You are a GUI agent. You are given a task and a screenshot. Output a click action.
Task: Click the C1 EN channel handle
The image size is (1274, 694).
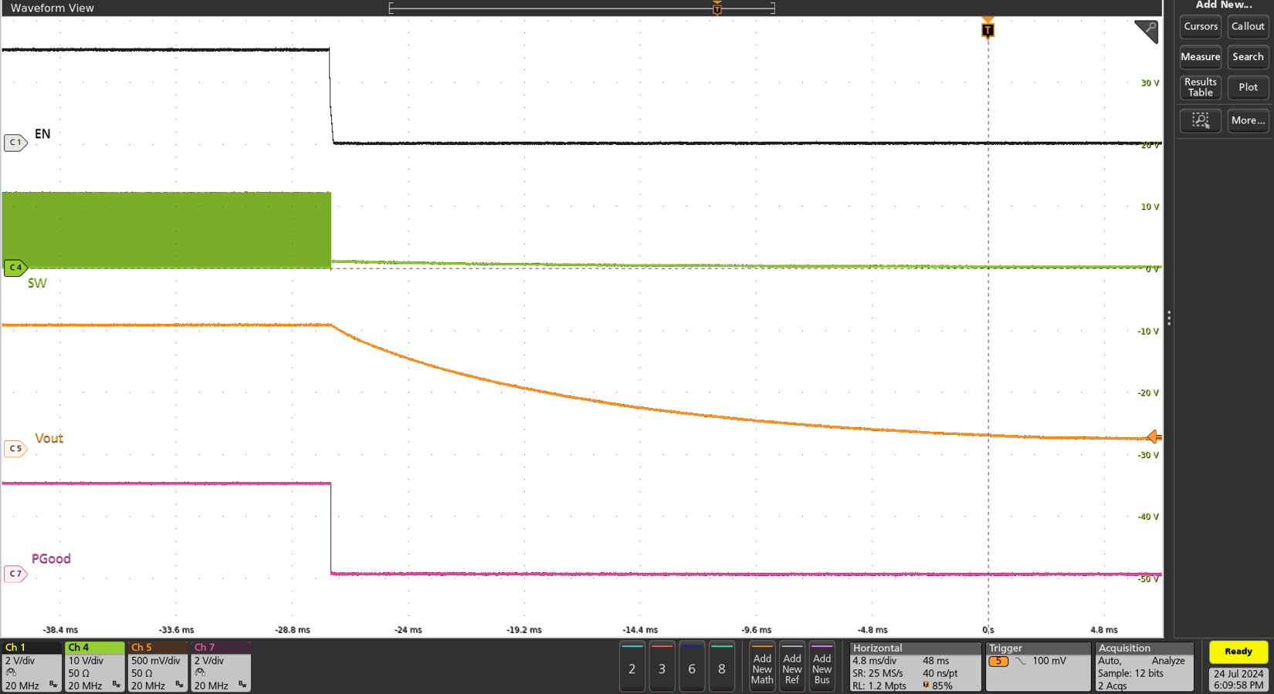click(15, 143)
